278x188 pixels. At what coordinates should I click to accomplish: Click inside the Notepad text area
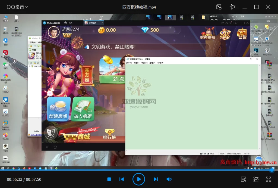[x=192, y=107]
